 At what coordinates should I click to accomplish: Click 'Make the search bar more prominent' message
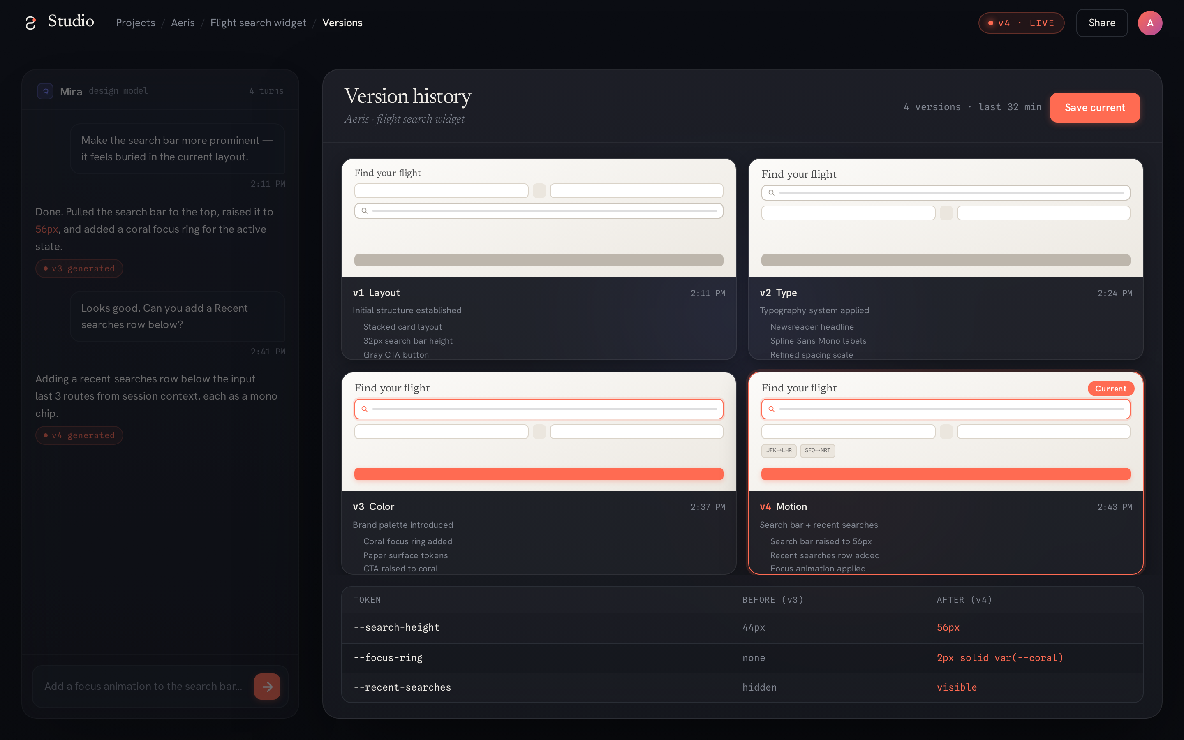click(x=178, y=149)
